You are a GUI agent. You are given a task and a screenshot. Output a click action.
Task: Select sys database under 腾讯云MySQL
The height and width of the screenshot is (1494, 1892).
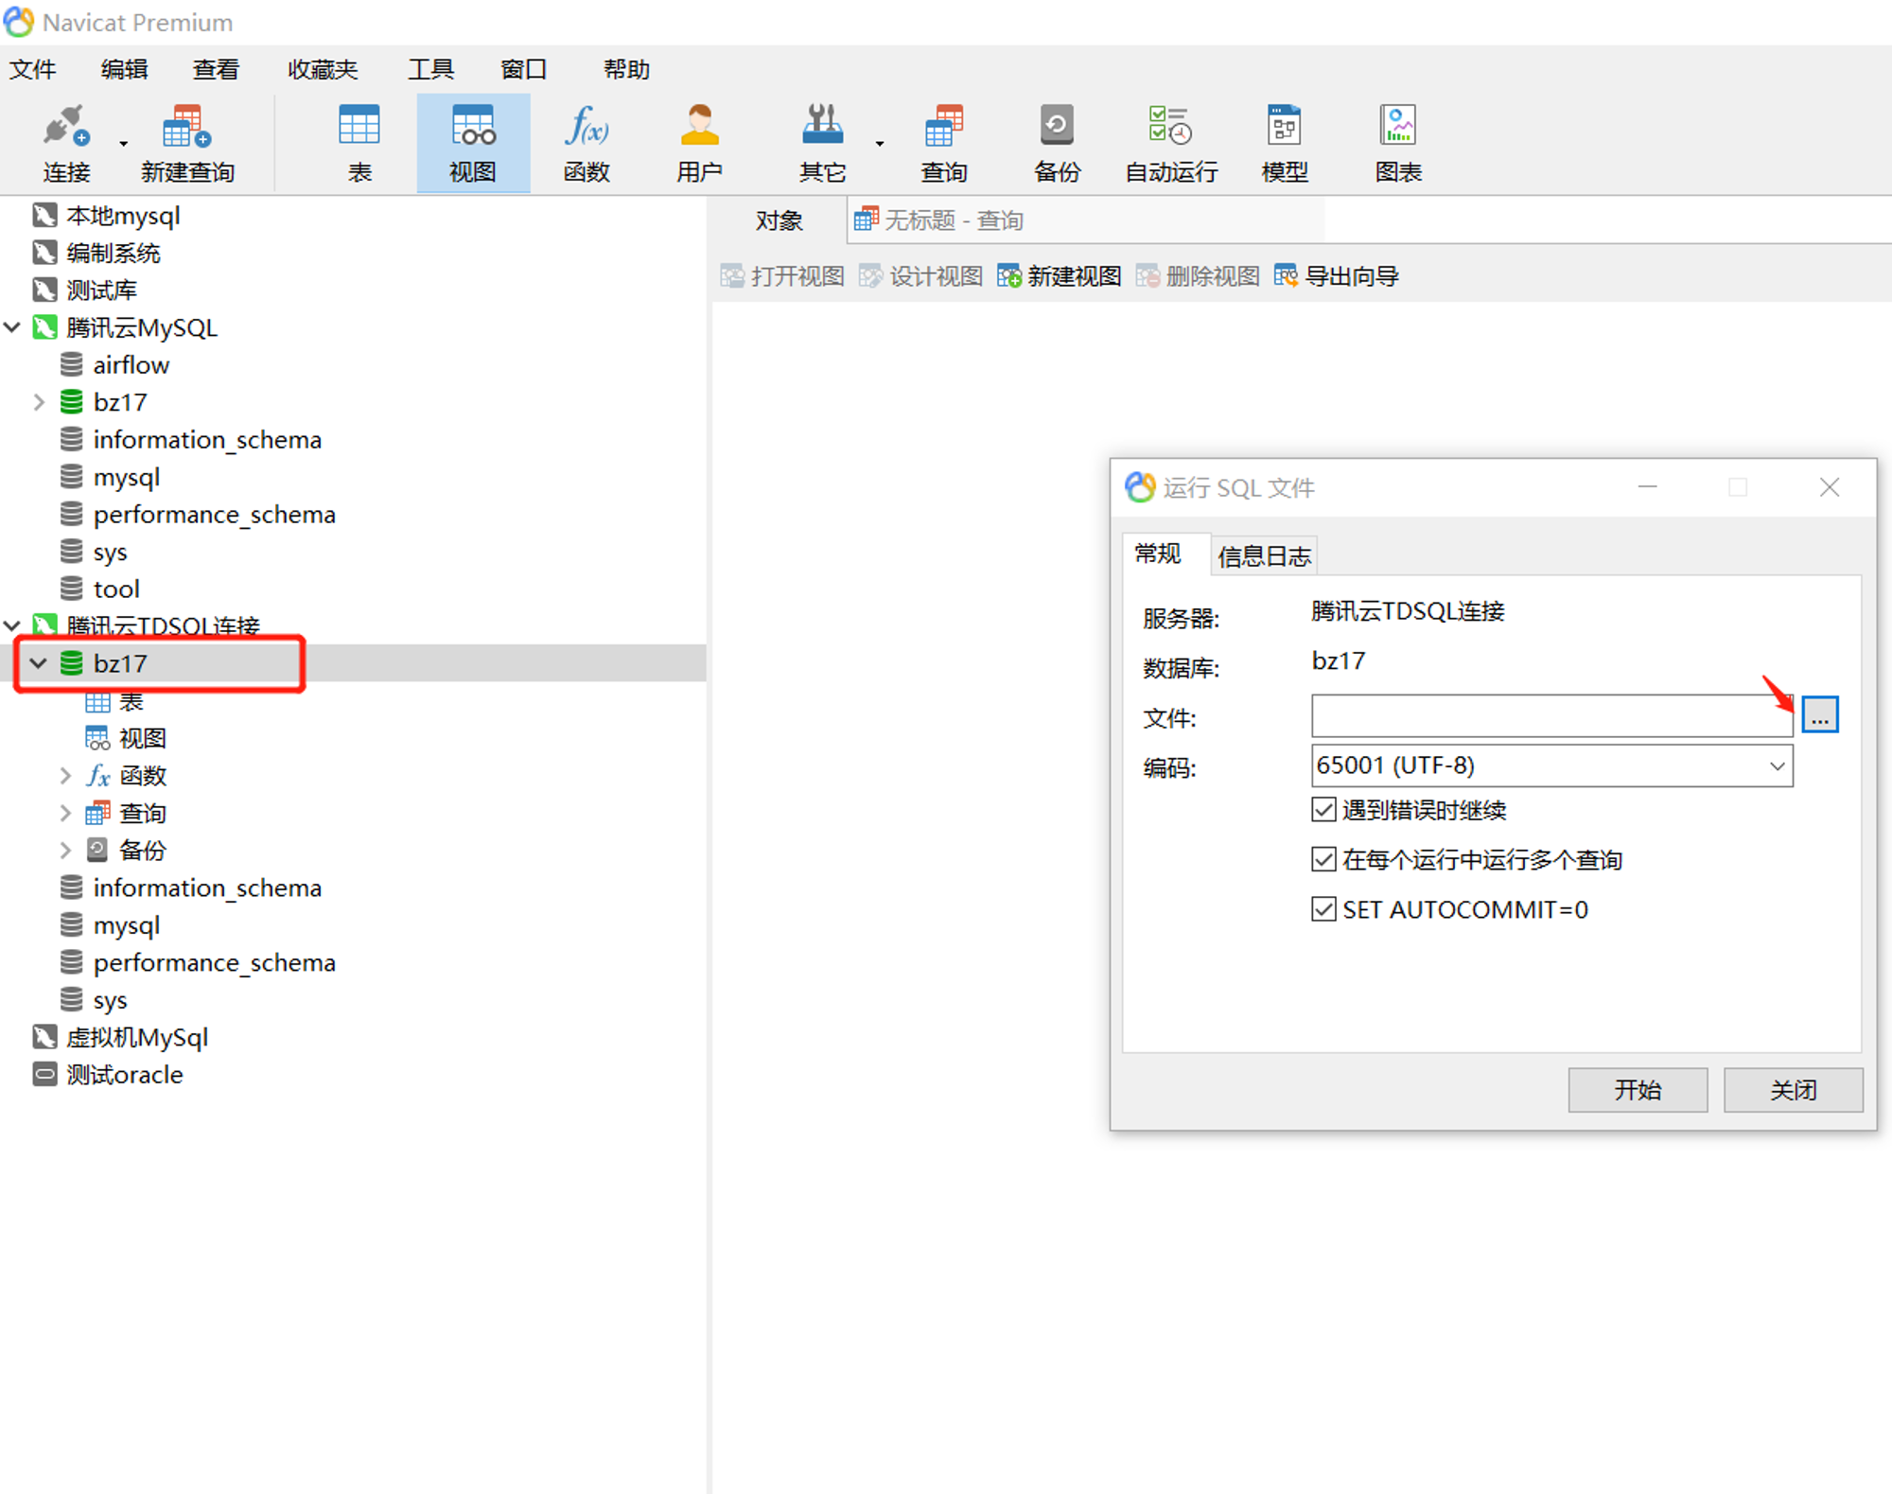[x=110, y=552]
